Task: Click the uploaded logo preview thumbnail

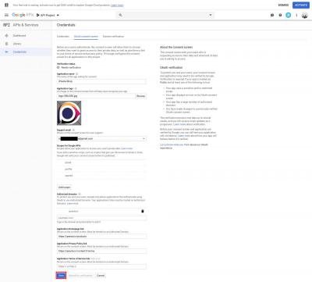Action: pyautogui.click(x=69, y=113)
